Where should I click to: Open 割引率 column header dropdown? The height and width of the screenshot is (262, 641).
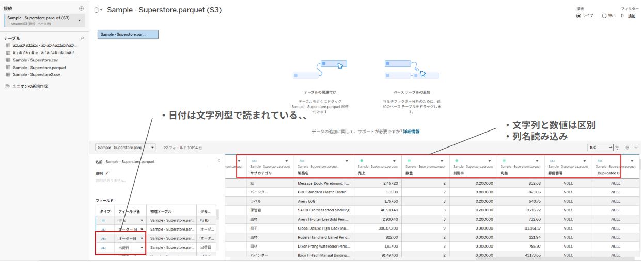[x=489, y=161]
